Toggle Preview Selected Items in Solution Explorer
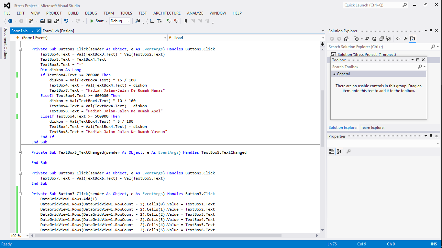The image size is (442, 248). point(413,39)
